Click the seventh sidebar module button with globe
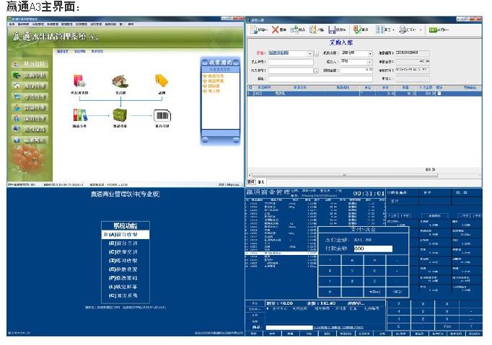This screenshot has width=492, height=345. click(30, 129)
